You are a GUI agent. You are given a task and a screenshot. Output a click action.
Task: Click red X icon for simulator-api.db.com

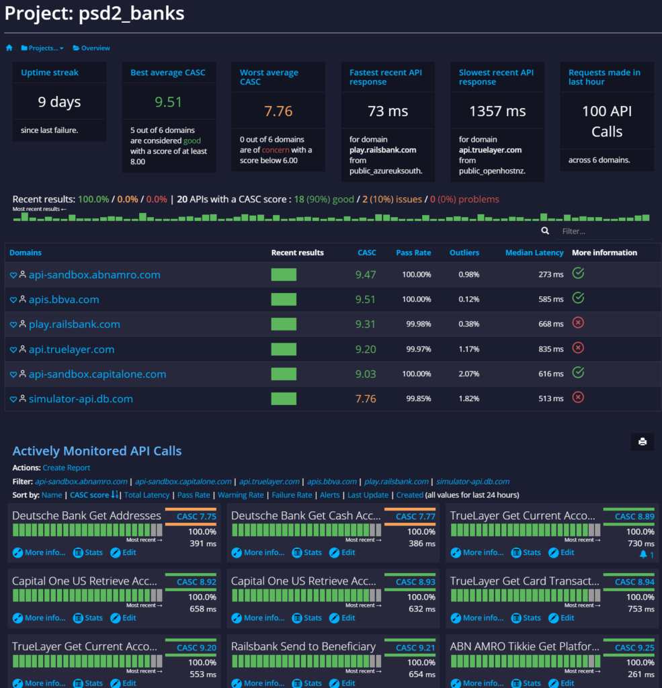pos(578,398)
